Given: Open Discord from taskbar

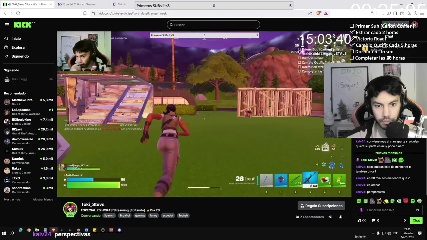Looking at the screenshot, I should click(x=119, y=230).
